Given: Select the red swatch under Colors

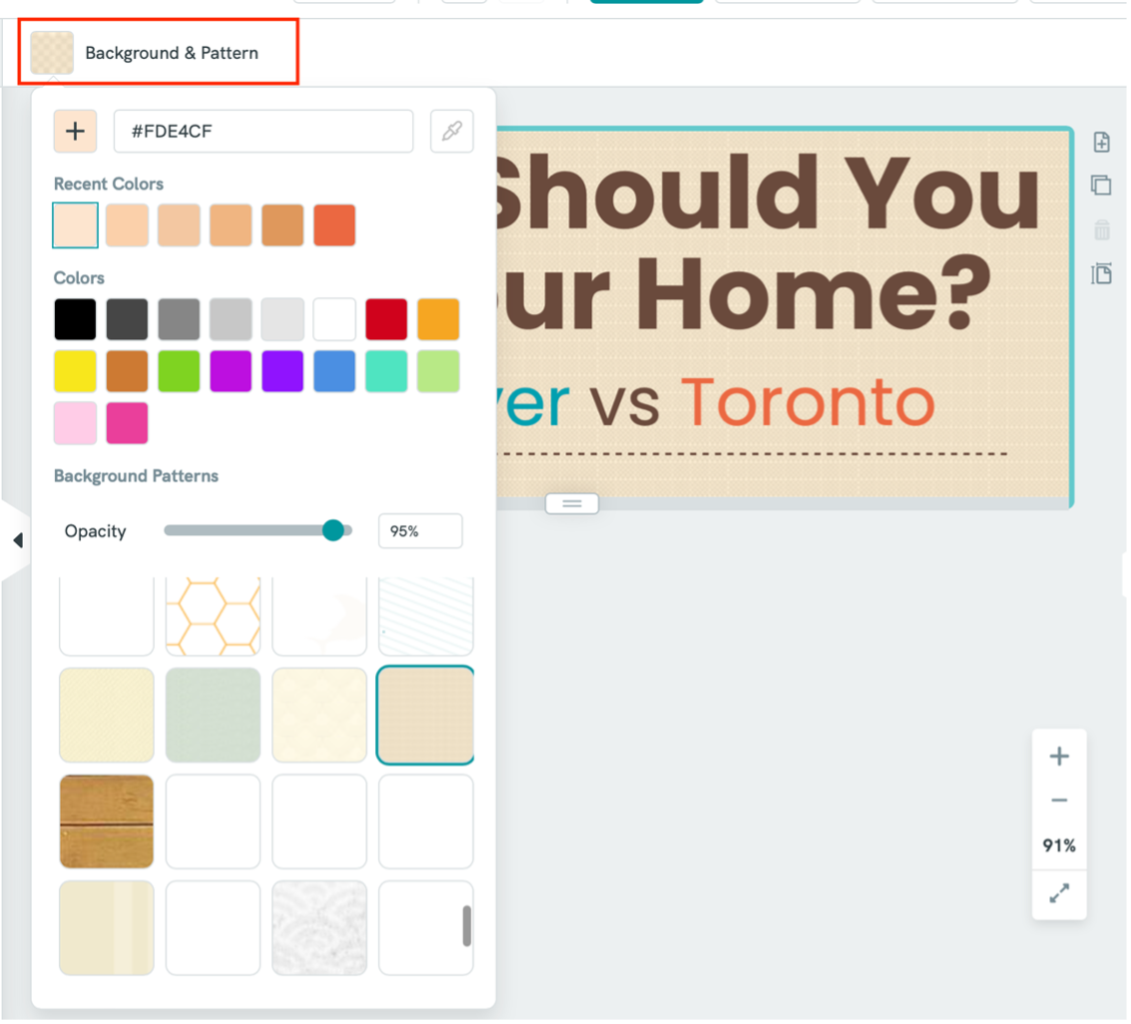Looking at the screenshot, I should 386,318.
